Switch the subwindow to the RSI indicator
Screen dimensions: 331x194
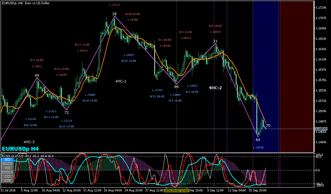tap(8, 168)
